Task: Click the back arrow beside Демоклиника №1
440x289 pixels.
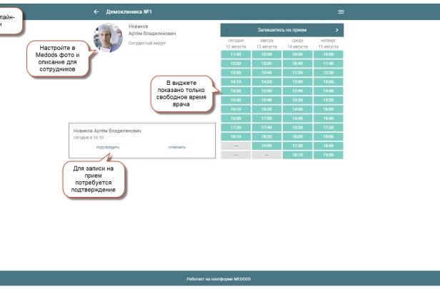Action: click(96, 12)
